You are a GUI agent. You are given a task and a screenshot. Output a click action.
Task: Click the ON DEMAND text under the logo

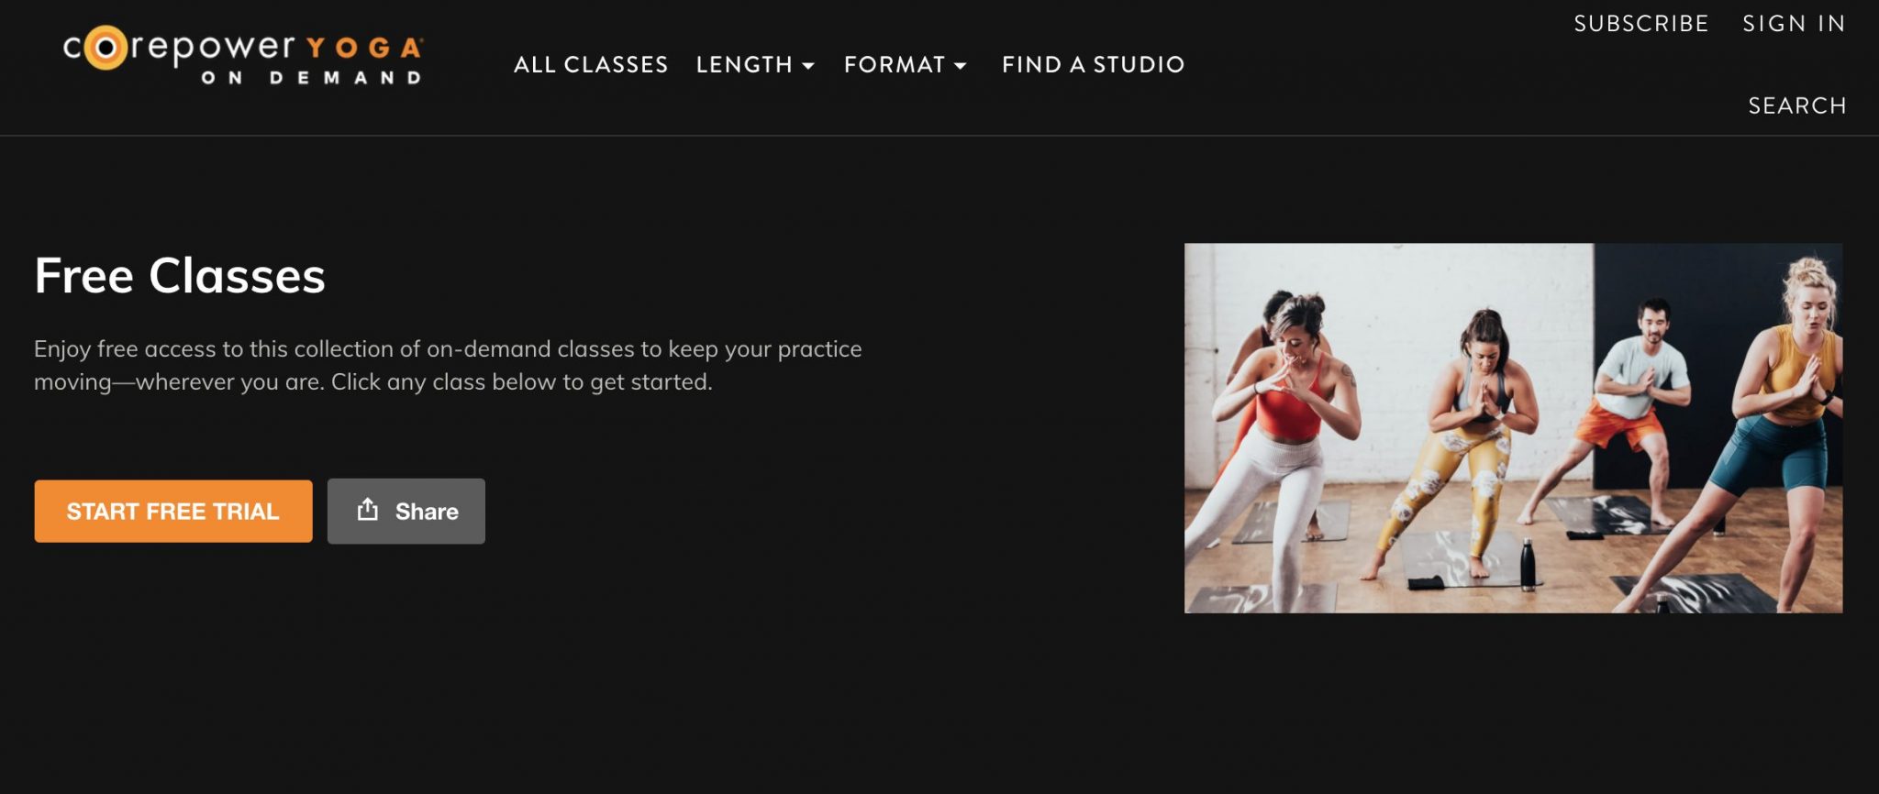coord(312,78)
